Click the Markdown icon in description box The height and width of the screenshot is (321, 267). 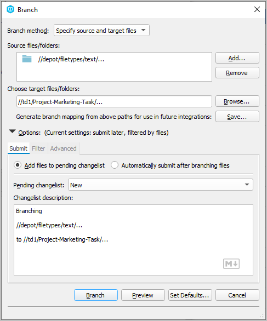coord(231,263)
